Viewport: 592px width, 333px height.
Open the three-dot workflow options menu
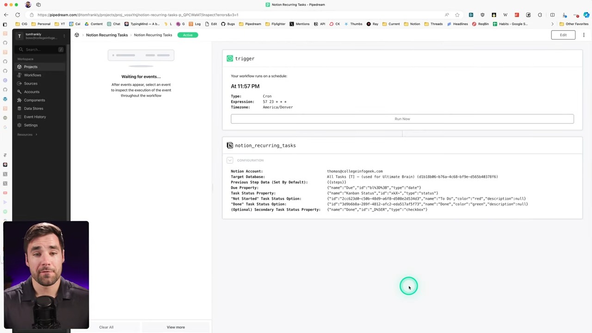click(x=584, y=35)
